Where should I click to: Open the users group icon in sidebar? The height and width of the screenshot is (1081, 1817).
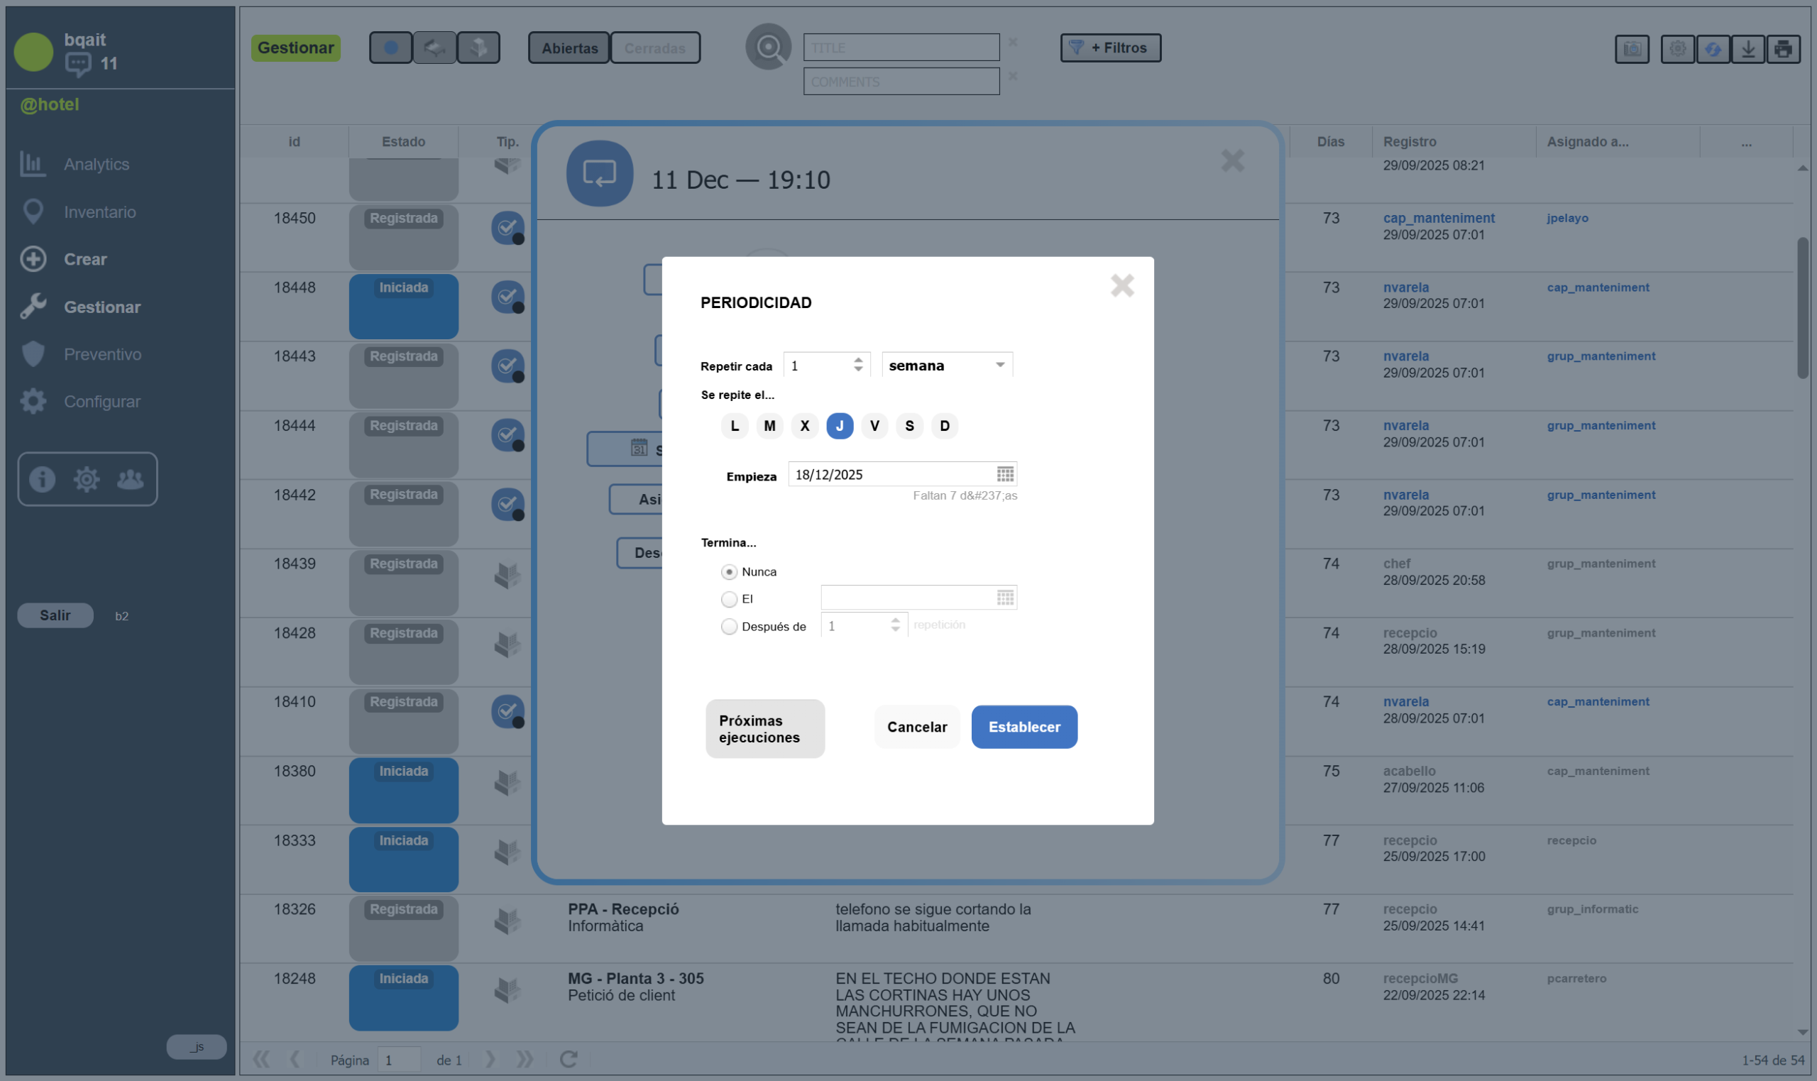(x=131, y=479)
